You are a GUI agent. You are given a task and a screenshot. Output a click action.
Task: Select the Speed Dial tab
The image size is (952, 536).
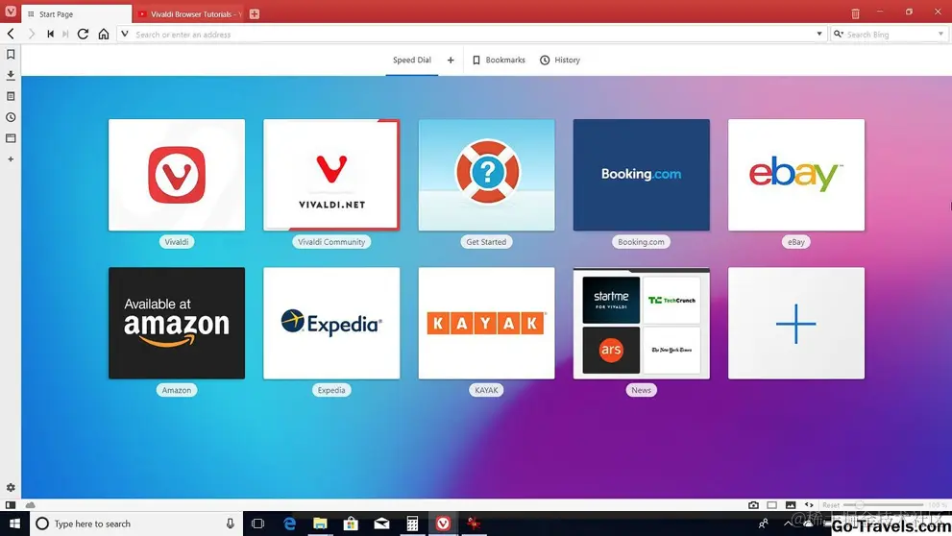[x=412, y=61]
